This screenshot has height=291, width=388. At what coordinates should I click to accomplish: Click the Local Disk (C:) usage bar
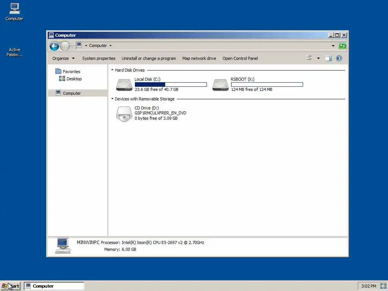coord(171,84)
